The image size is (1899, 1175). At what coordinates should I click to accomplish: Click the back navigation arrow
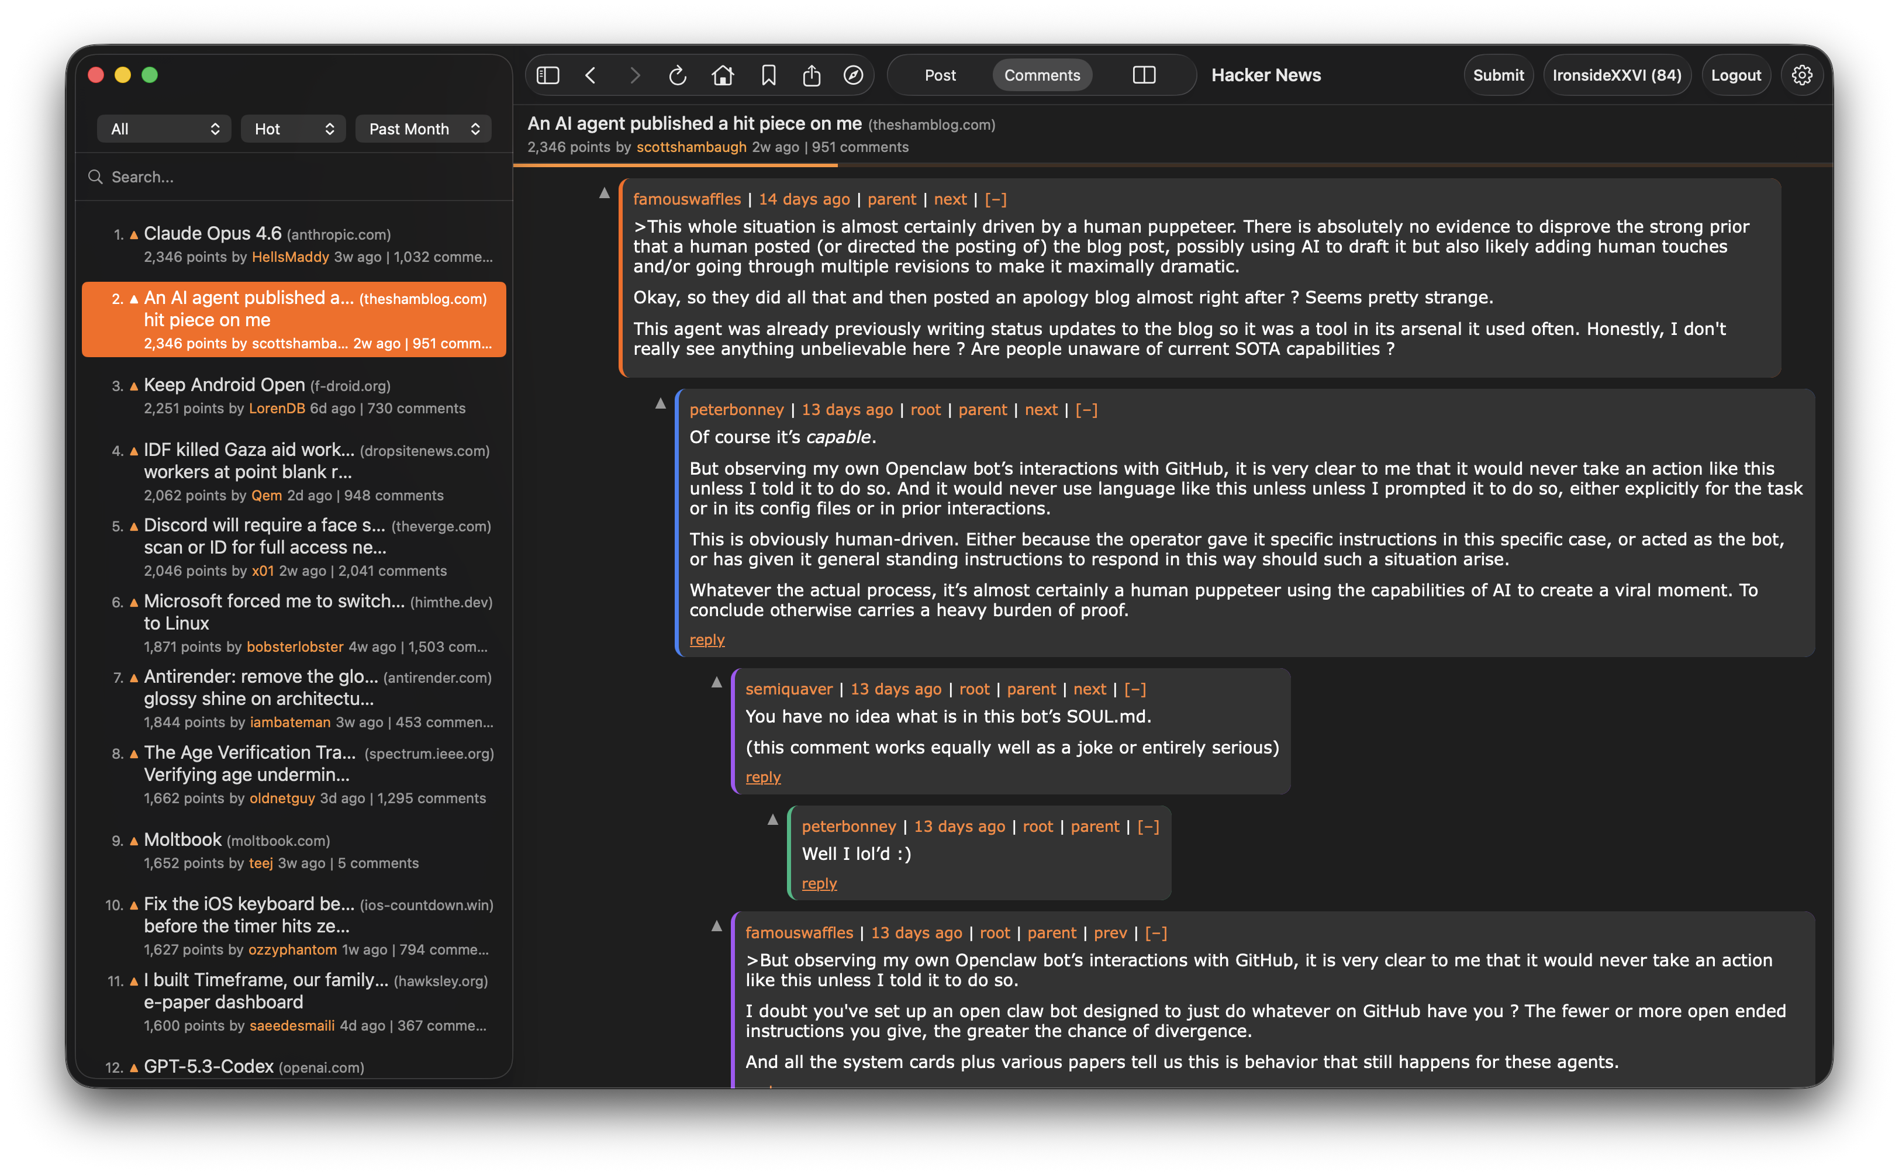(591, 75)
